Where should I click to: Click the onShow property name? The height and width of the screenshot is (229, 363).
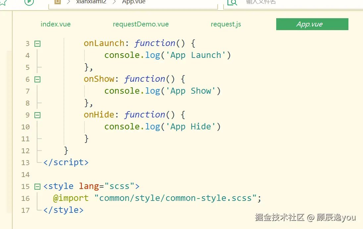click(x=99, y=79)
